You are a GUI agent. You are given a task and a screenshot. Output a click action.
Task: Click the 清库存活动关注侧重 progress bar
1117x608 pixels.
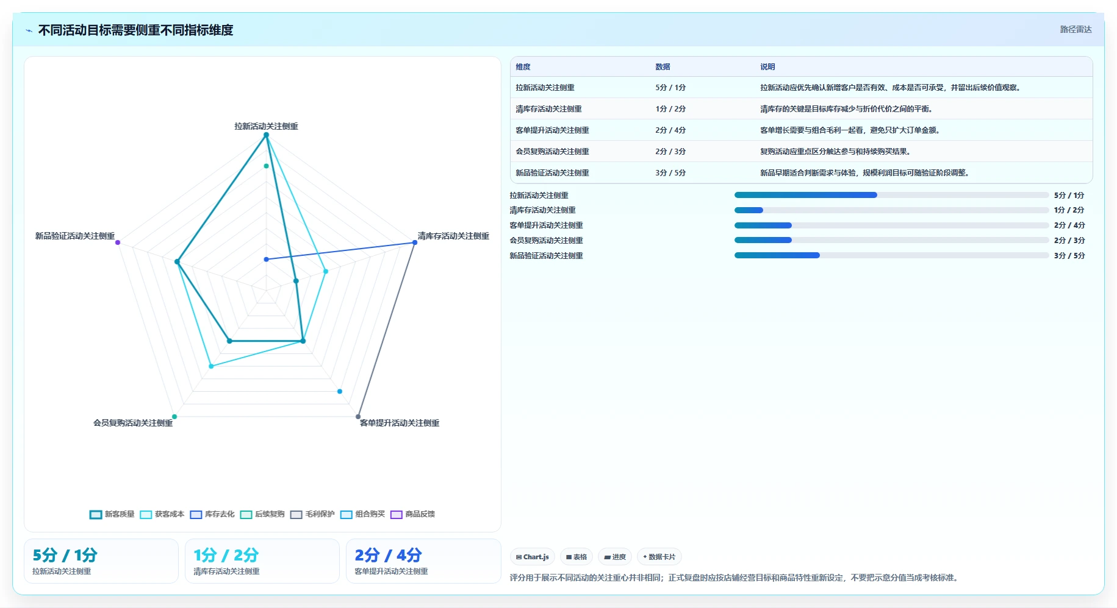click(891, 210)
